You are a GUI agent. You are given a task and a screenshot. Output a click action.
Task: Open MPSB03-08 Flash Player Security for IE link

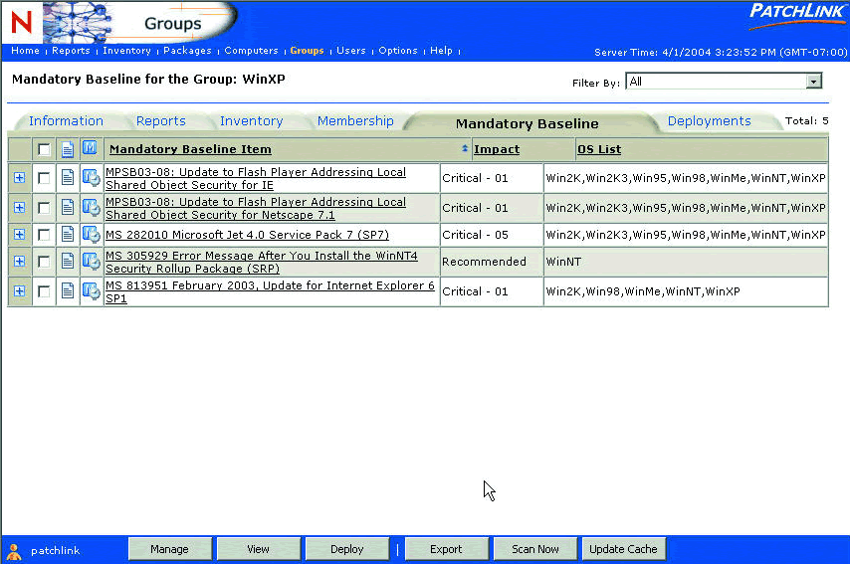[256, 178]
